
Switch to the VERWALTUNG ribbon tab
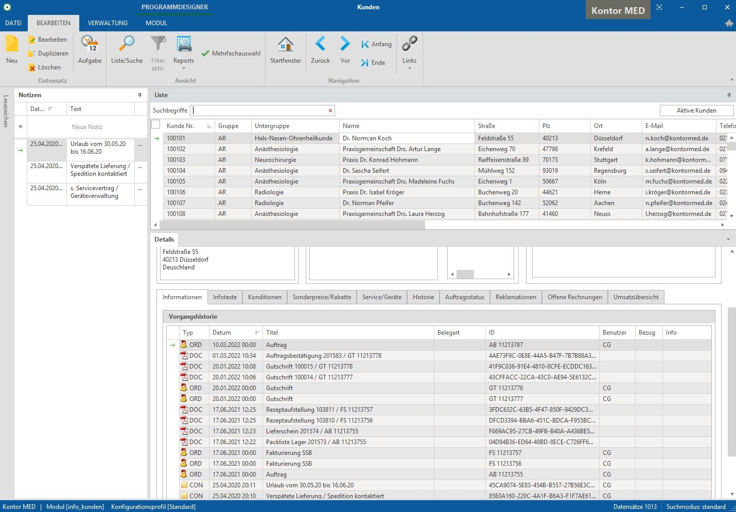point(108,23)
